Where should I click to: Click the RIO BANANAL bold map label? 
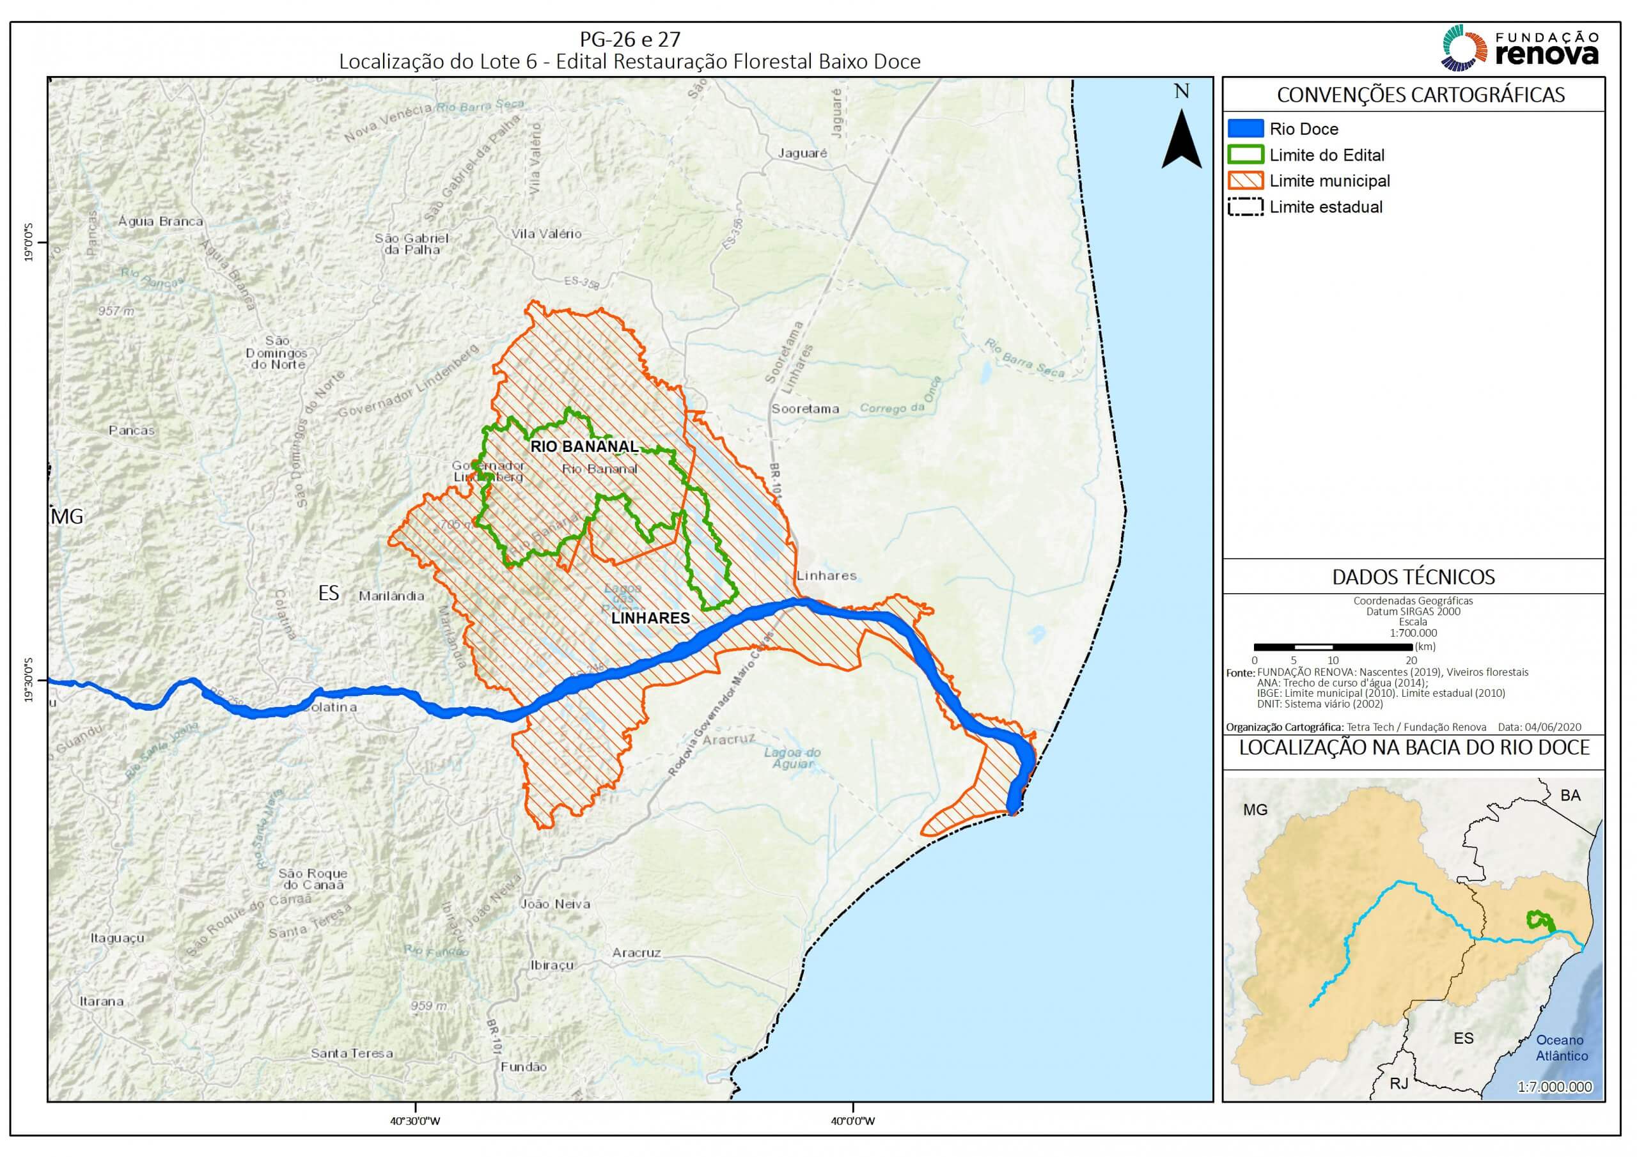(x=584, y=446)
